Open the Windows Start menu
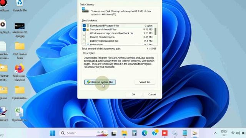 tap(53, 133)
